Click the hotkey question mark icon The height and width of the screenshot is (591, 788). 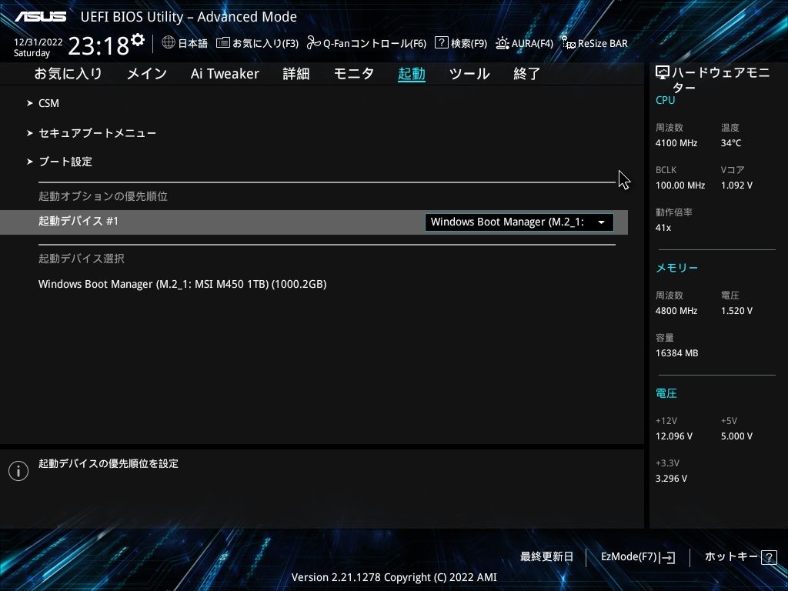pos(769,557)
